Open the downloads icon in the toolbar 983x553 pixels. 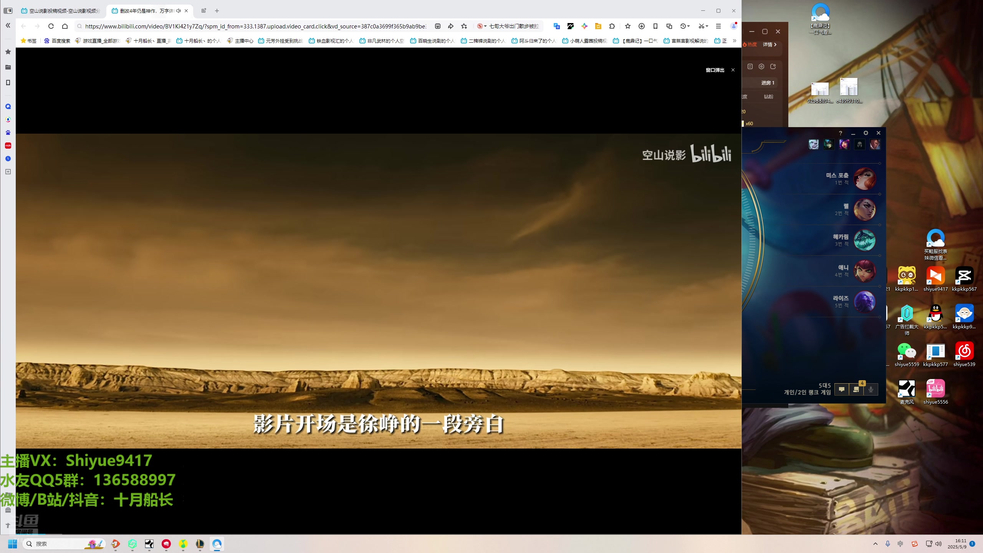click(641, 26)
